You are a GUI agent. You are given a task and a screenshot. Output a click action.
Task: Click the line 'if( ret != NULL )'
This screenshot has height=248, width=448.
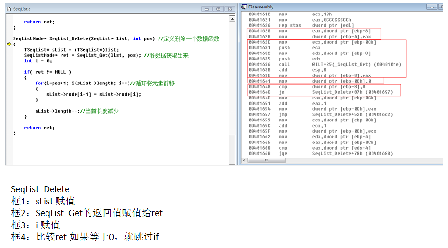point(48,72)
